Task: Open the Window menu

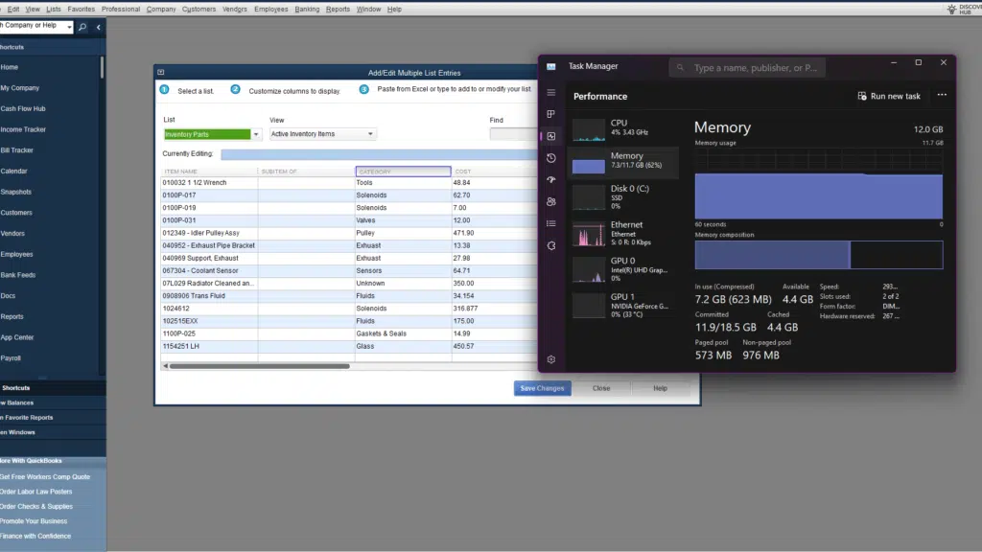Action: [x=368, y=9]
